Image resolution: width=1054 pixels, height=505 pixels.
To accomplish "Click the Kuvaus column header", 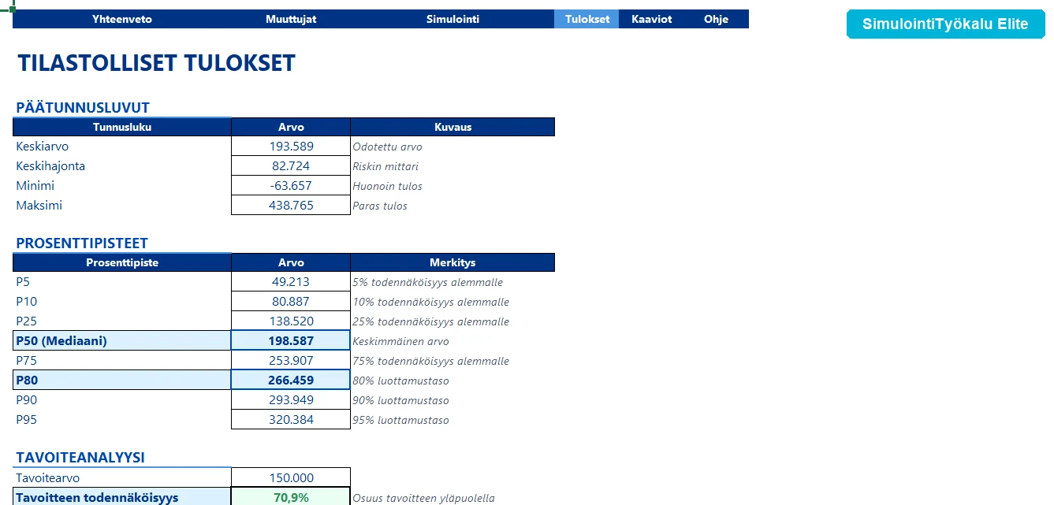I will (453, 127).
